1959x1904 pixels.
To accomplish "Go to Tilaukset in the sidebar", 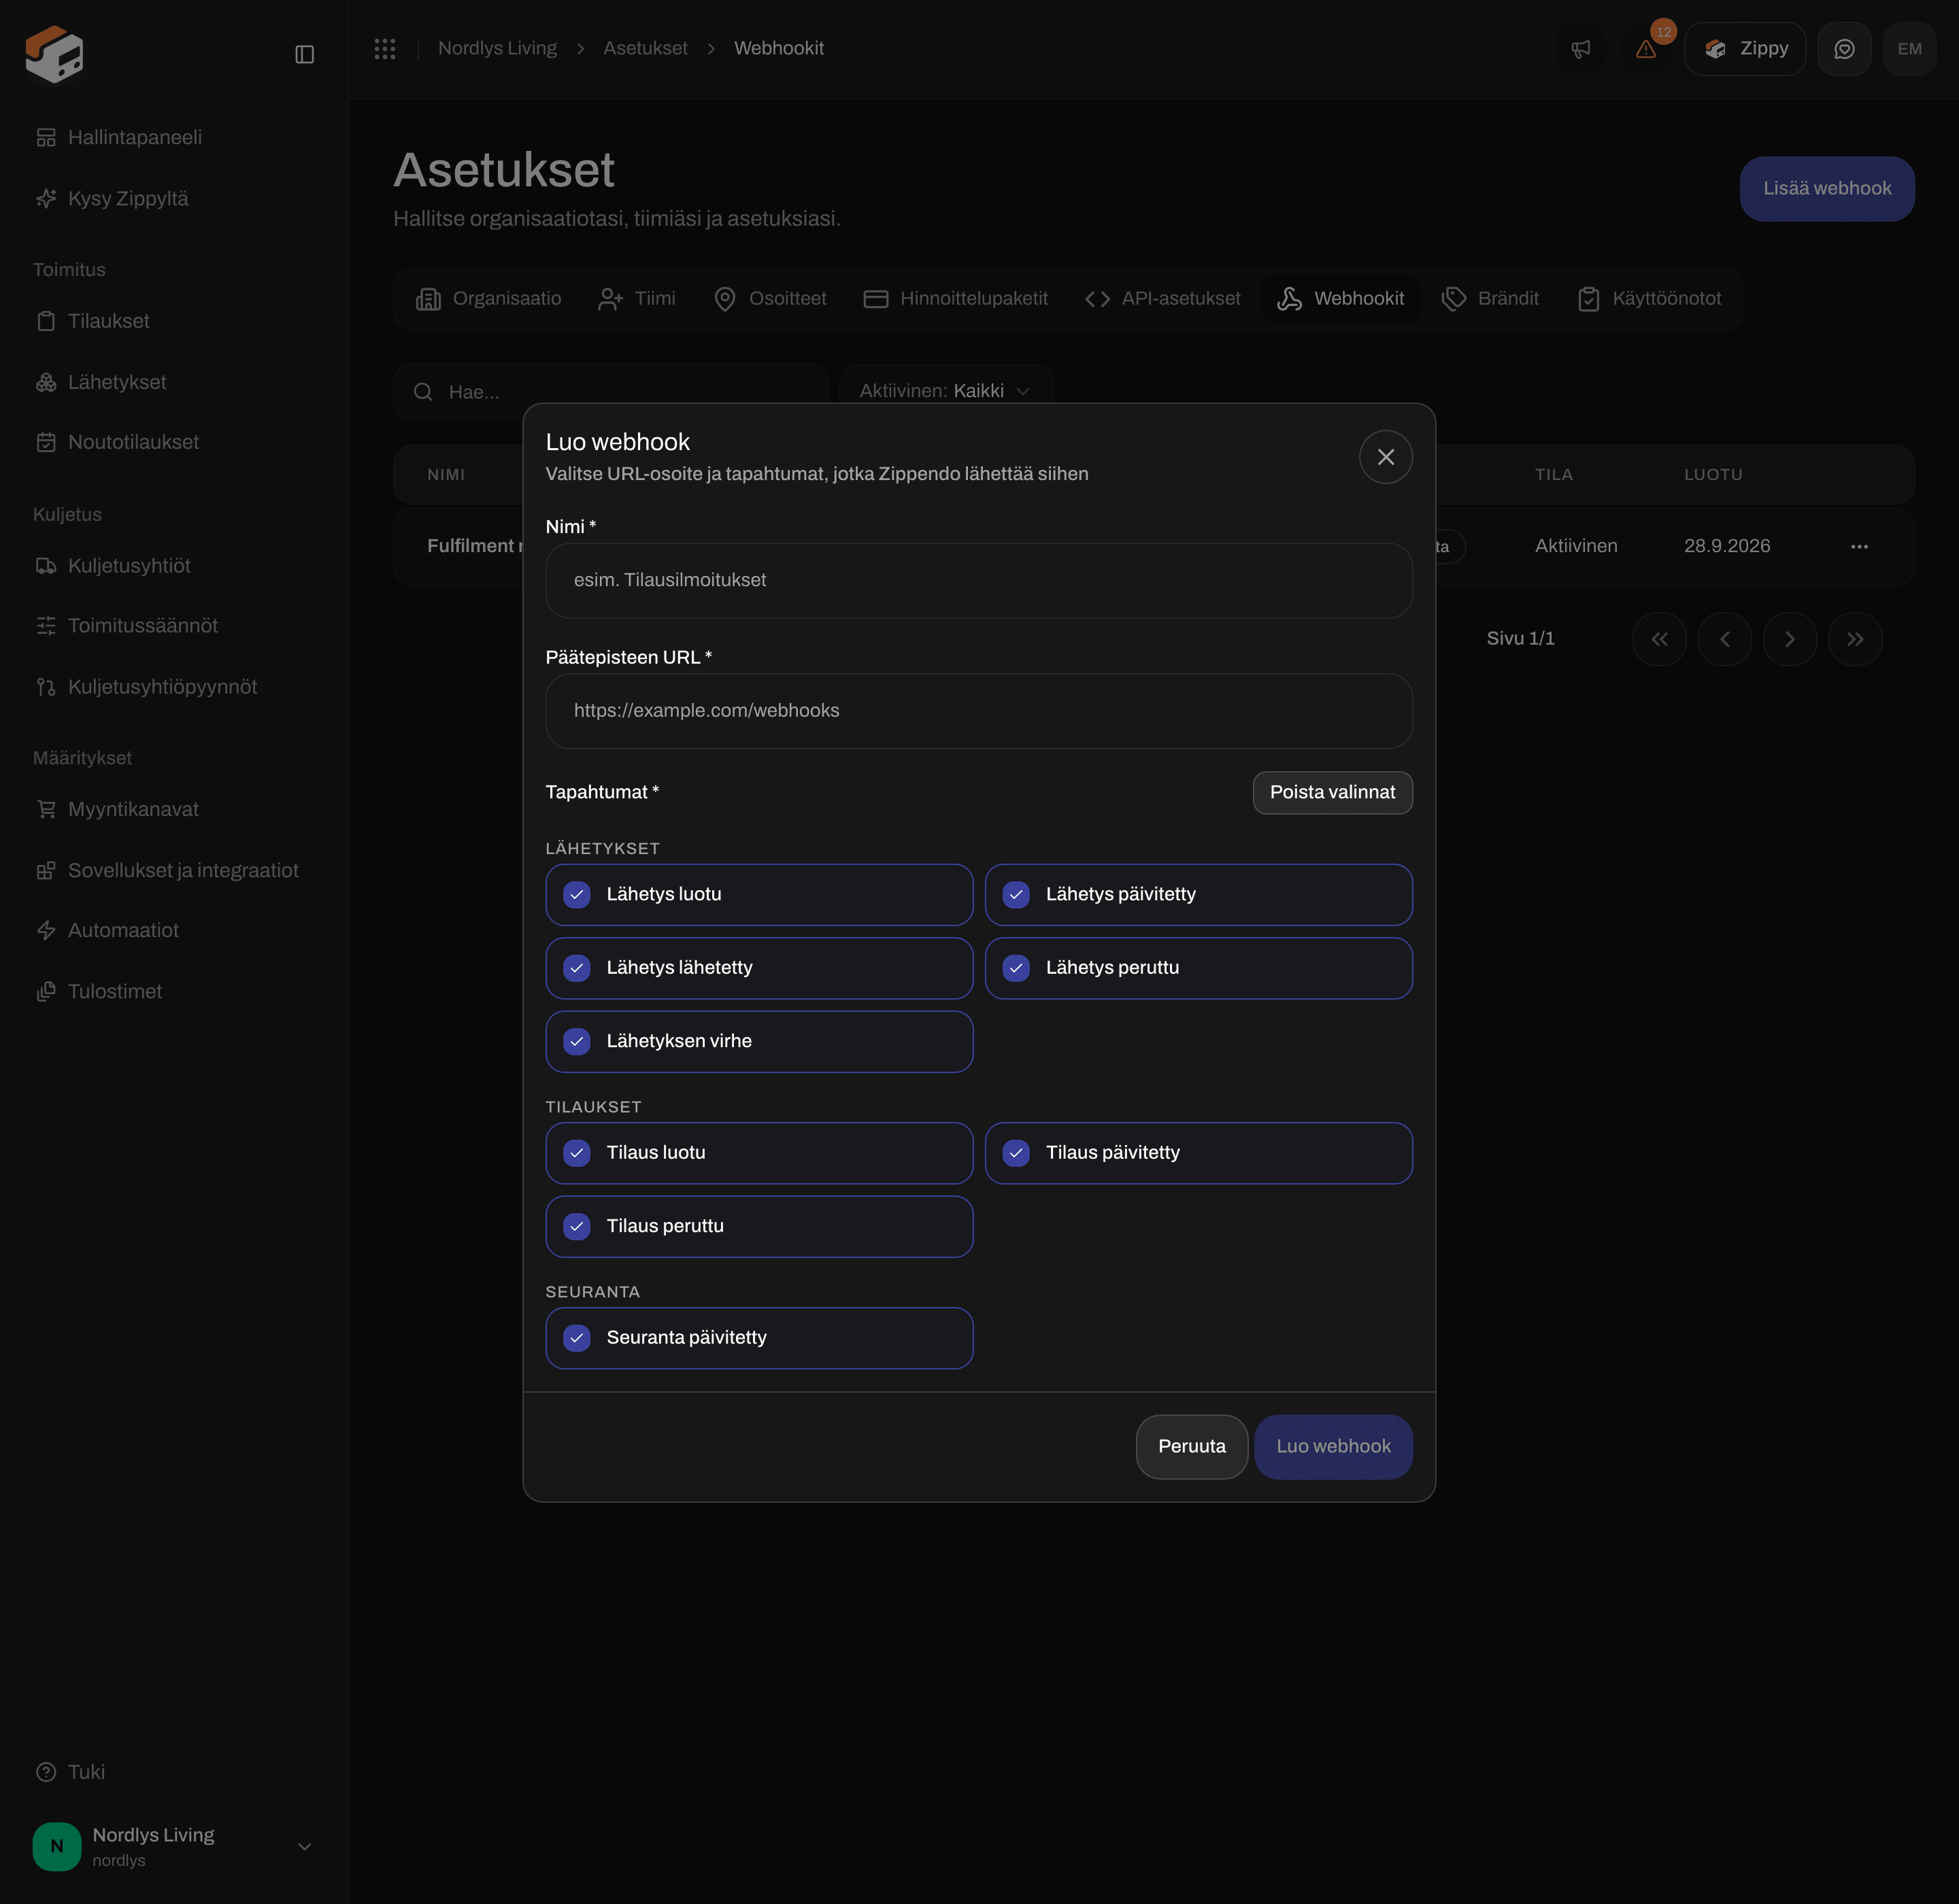I will (174, 321).
